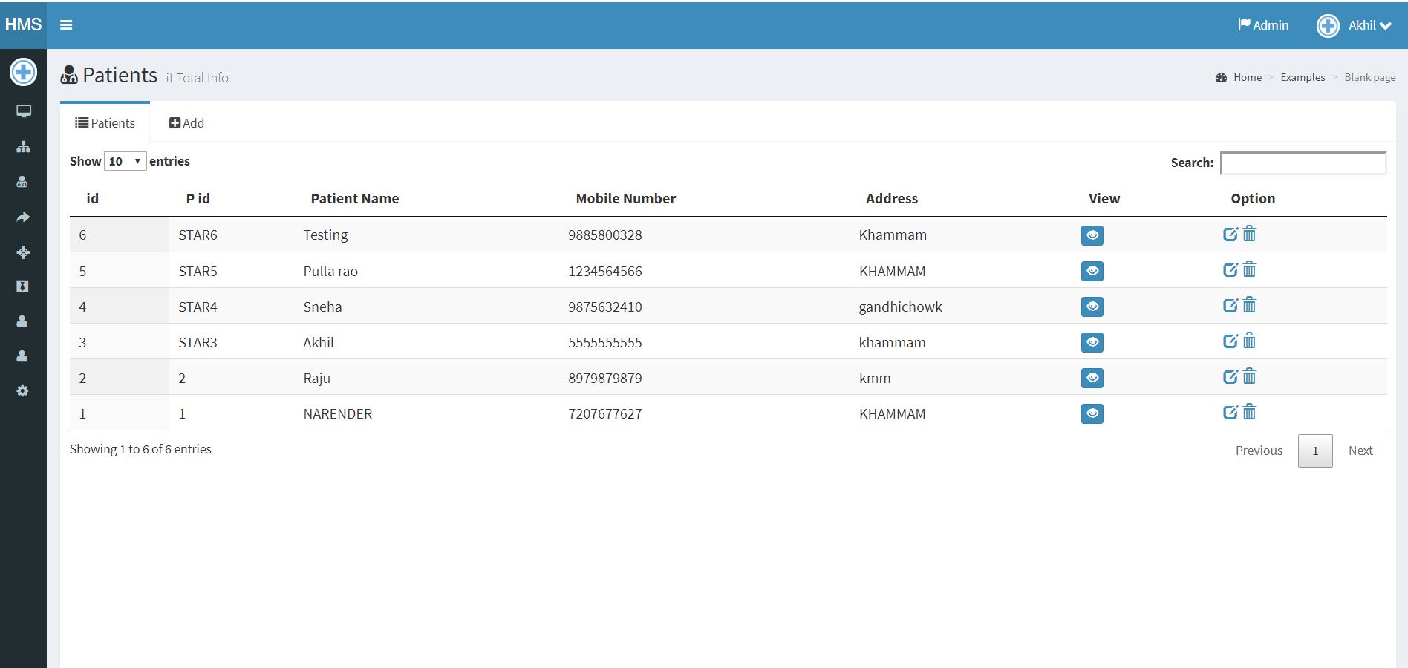Focus the Search input field
Image resolution: width=1408 pixels, height=668 pixels.
[1303, 163]
